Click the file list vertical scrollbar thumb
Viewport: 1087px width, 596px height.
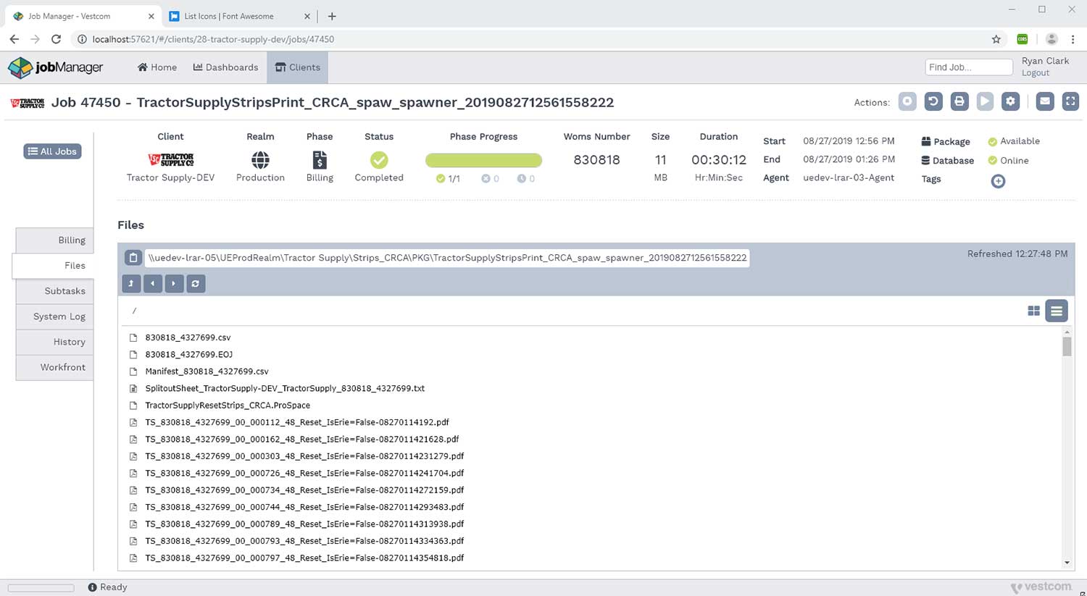1067,347
